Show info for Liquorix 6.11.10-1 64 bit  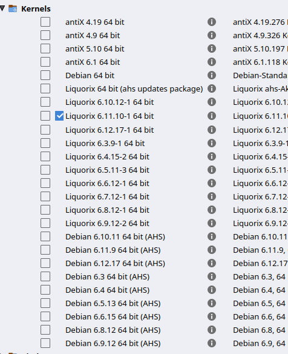point(212,116)
